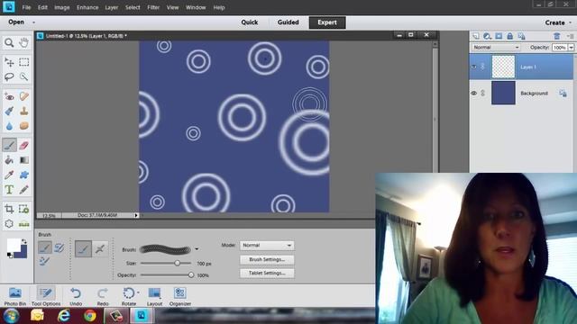Image resolution: width=577 pixels, height=324 pixels.
Task: Open the Enhance menu
Action: pyautogui.click(x=87, y=7)
